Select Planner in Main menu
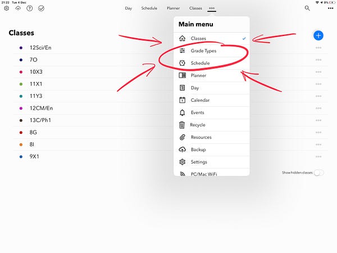This screenshot has width=337, height=253. coord(212,75)
